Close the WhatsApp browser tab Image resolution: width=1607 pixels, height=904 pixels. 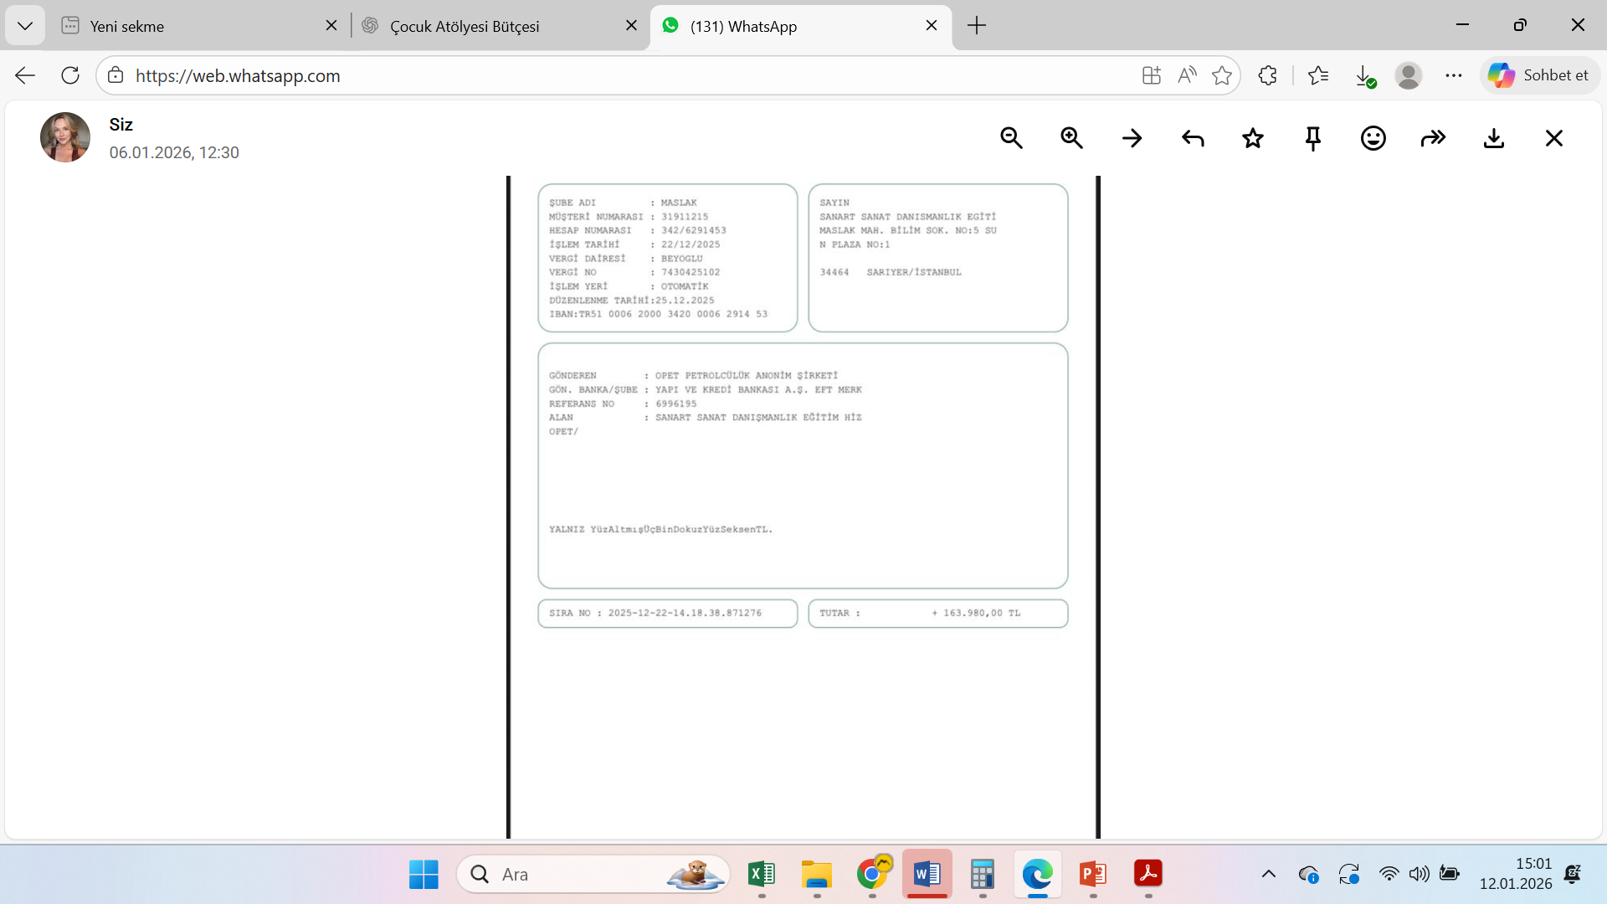coord(932,26)
